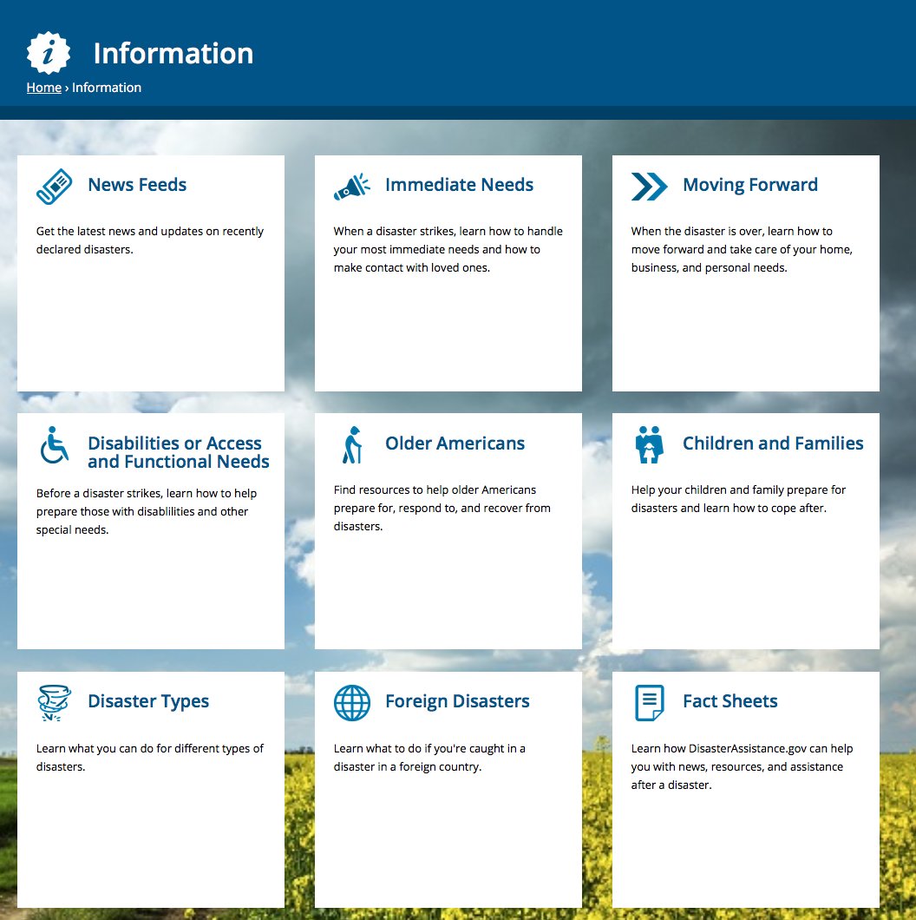Click the wheelchair accessibility icon

coord(55,444)
